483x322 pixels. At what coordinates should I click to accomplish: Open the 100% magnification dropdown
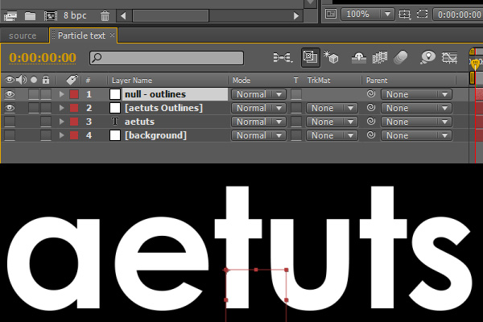tap(367, 14)
